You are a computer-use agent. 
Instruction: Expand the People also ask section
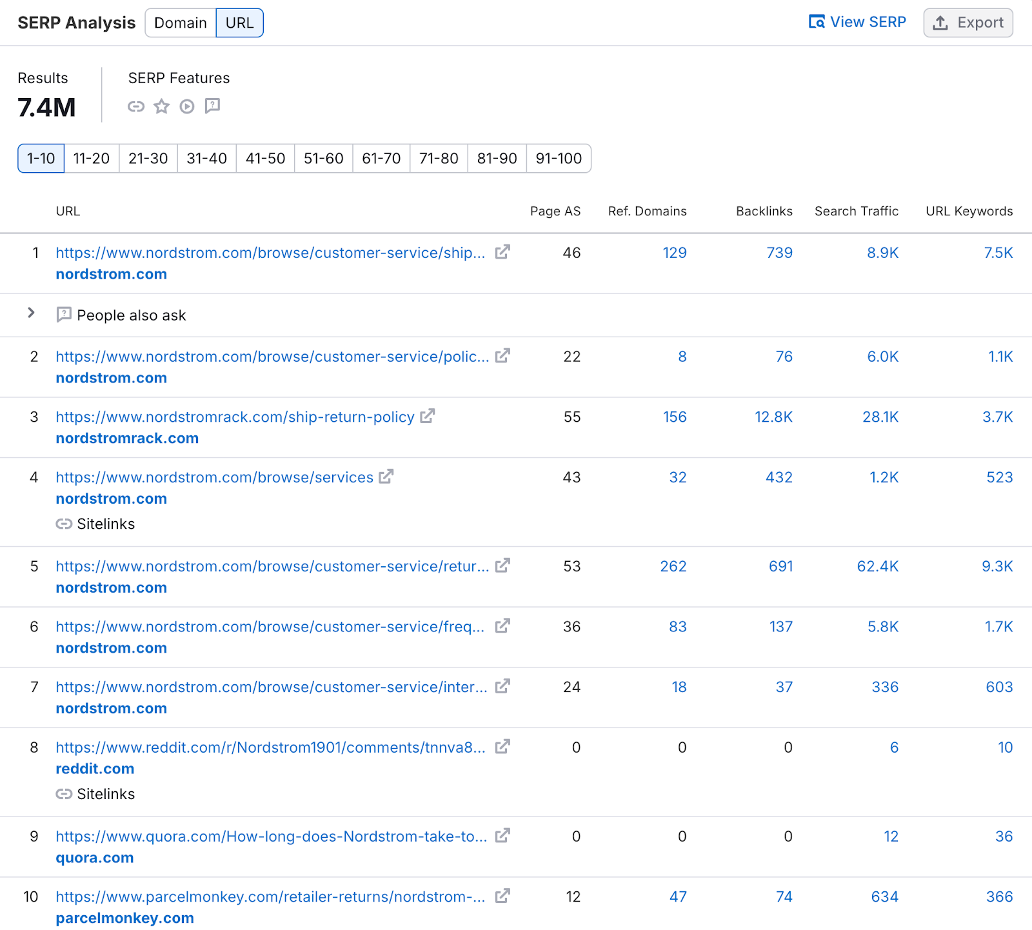(32, 314)
